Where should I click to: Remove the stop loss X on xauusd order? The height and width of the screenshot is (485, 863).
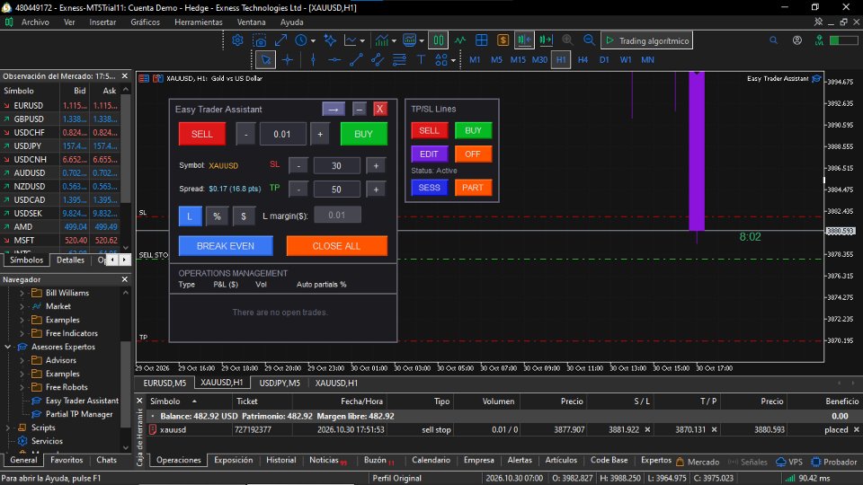click(x=647, y=429)
